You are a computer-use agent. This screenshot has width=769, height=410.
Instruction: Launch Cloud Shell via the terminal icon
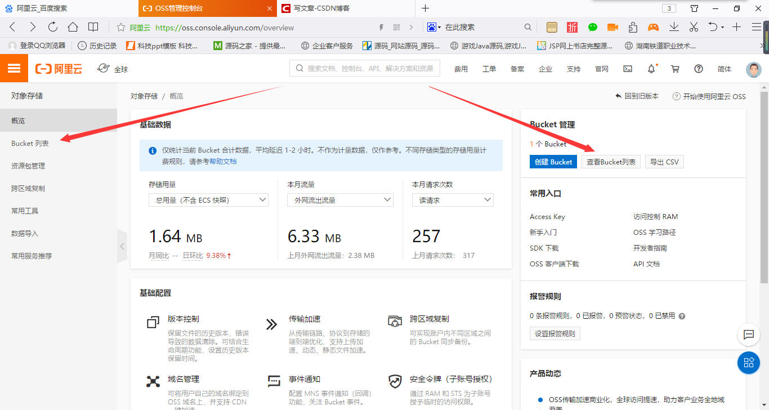pyautogui.click(x=628, y=68)
